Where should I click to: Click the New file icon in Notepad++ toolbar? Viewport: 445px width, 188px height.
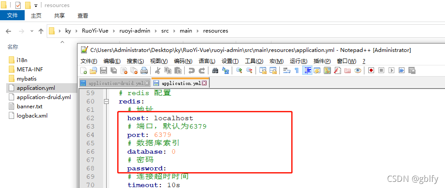pos(84,70)
